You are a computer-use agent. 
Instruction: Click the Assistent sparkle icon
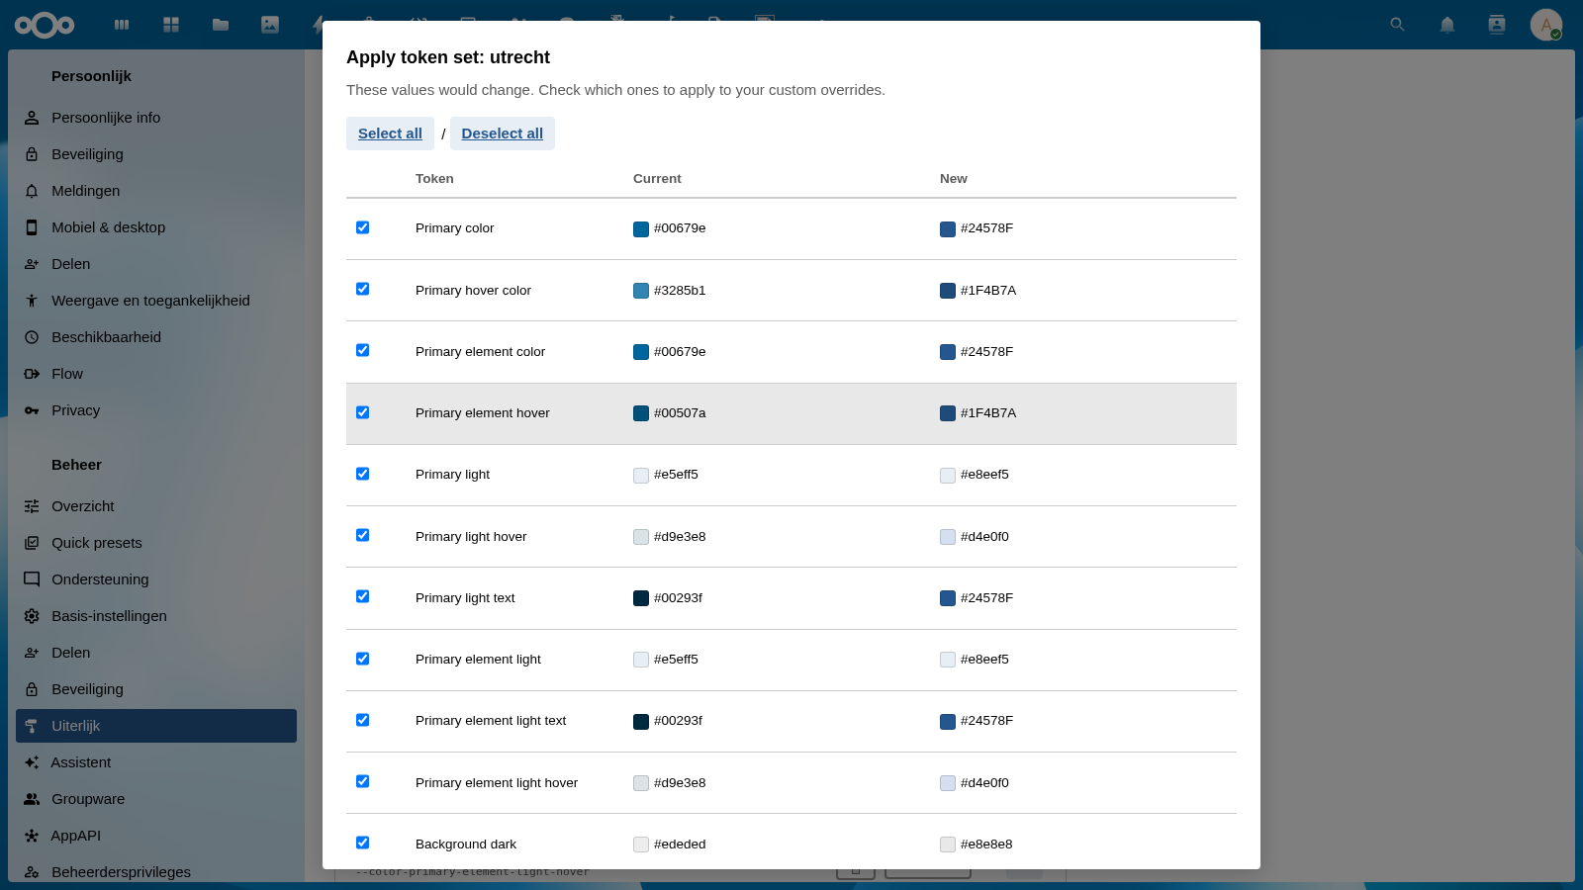point(32,762)
